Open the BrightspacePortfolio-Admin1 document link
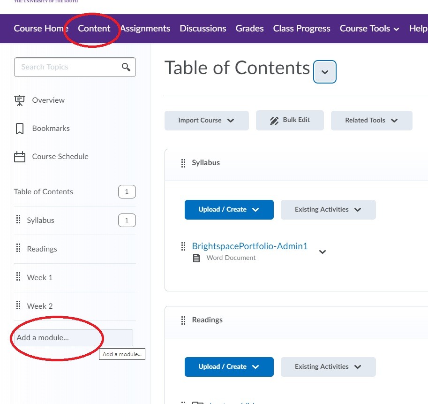The width and height of the screenshot is (428, 404). 250,246
